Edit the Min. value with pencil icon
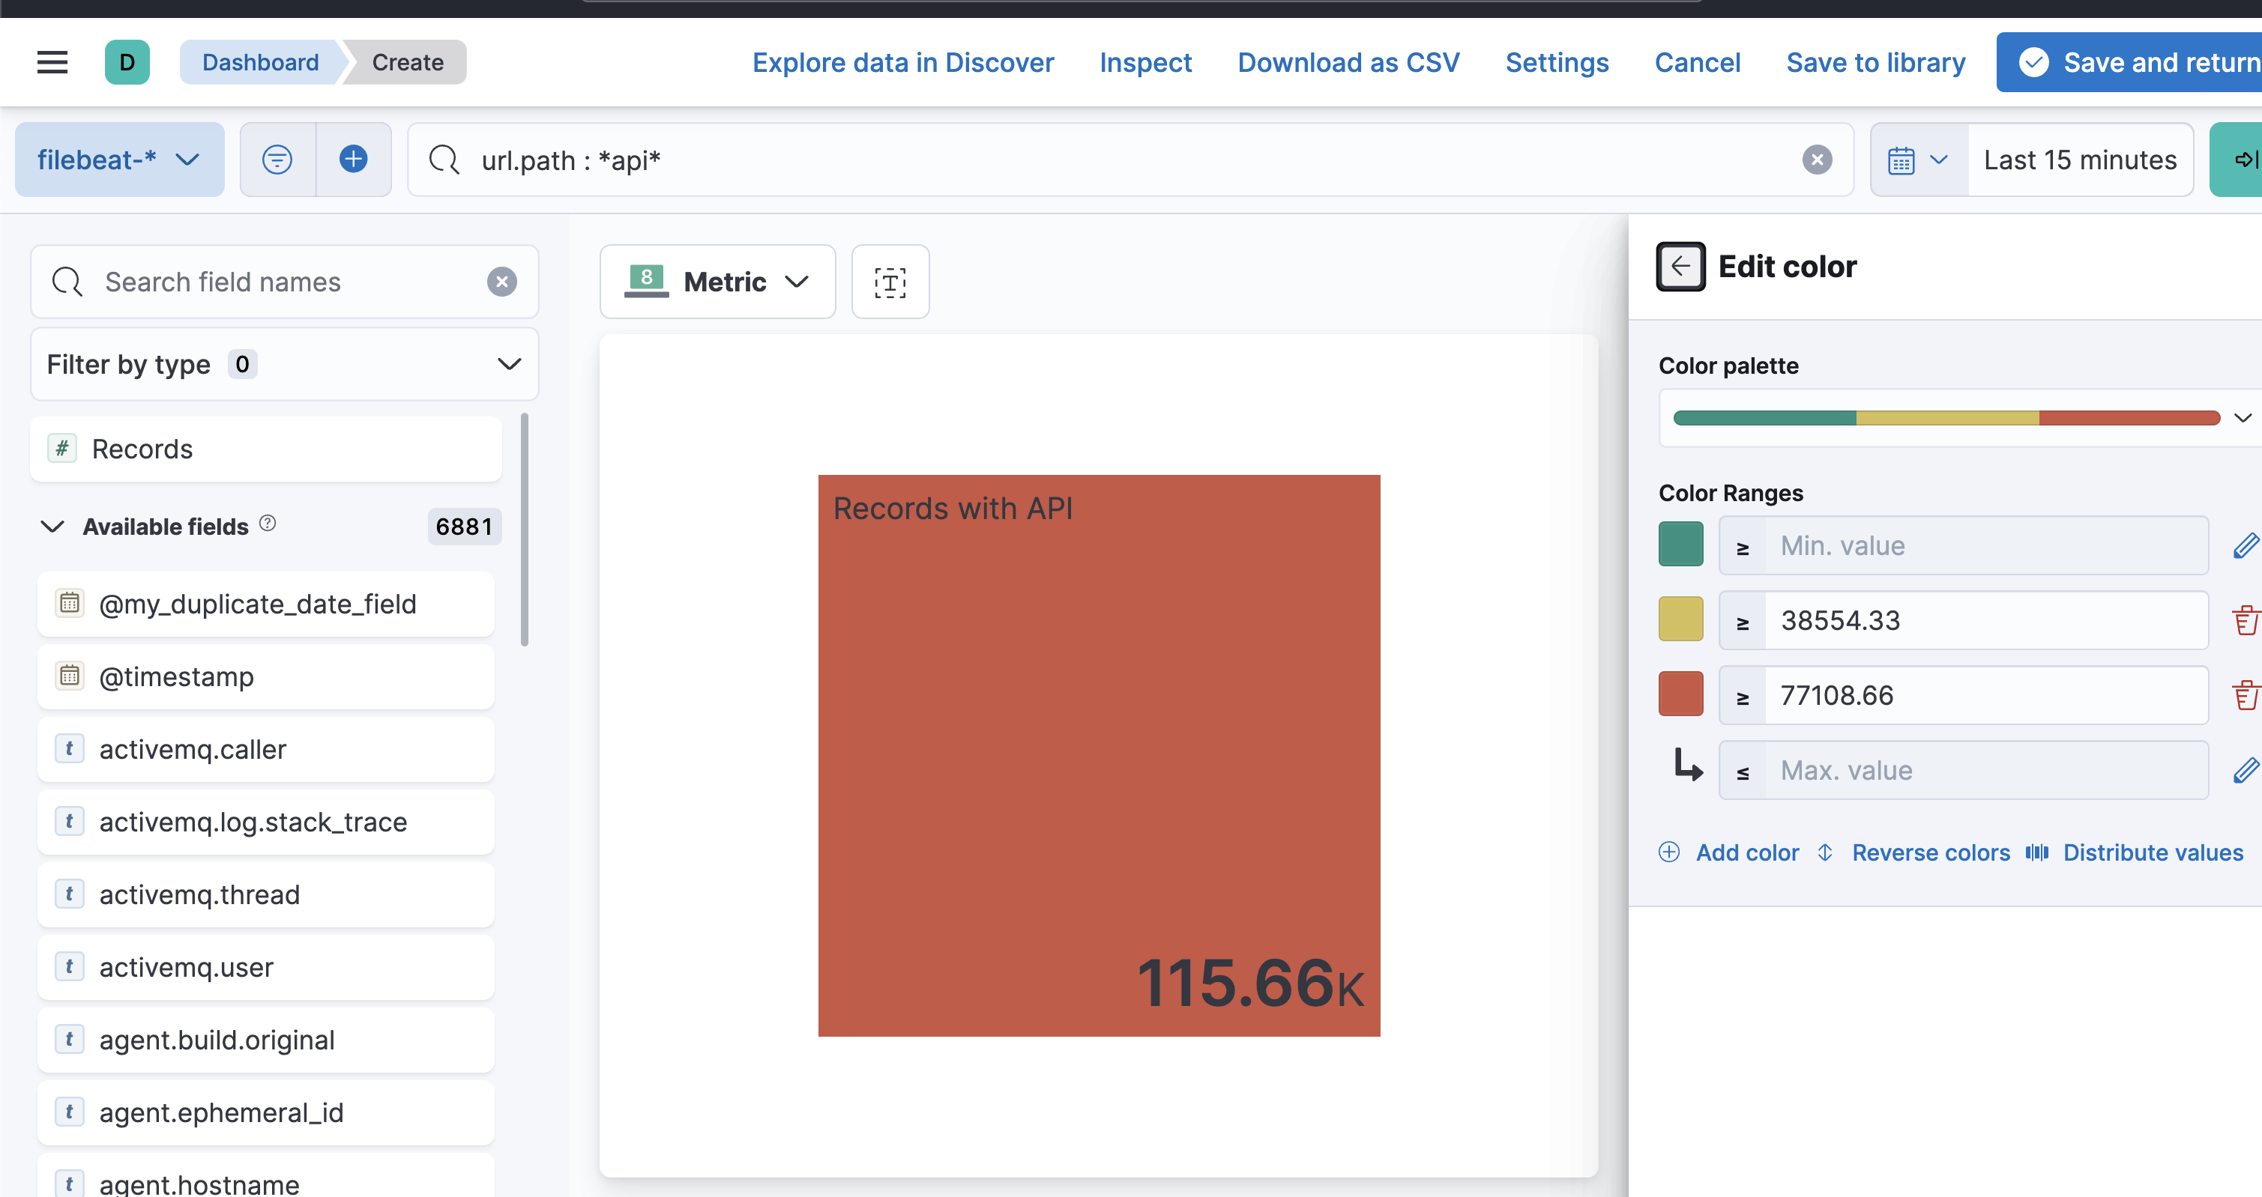This screenshot has width=2262, height=1197. [2245, 546]
